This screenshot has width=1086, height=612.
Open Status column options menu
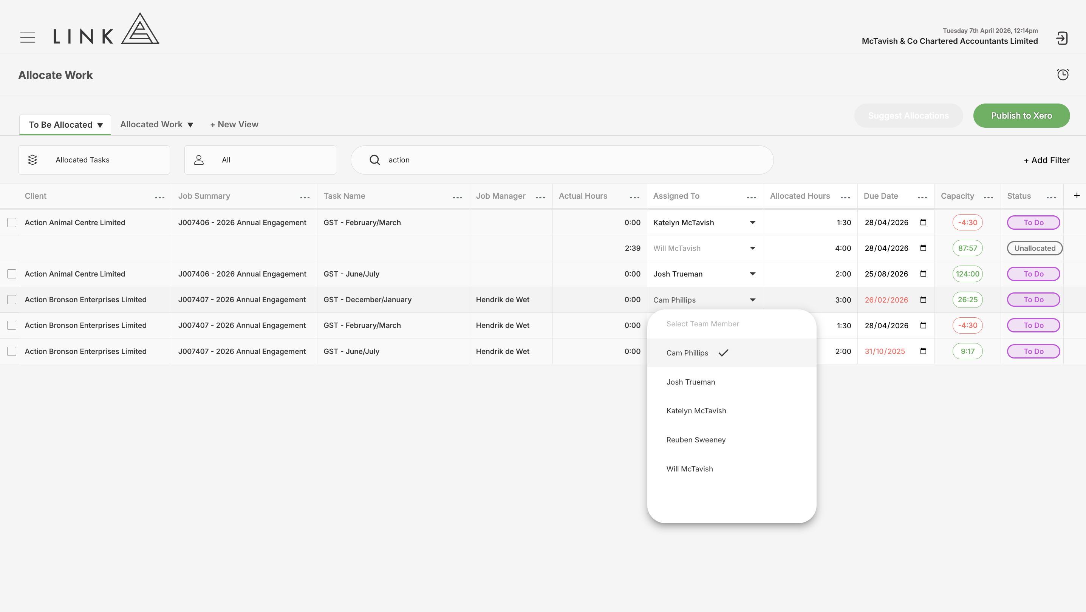pos(1051,197)
